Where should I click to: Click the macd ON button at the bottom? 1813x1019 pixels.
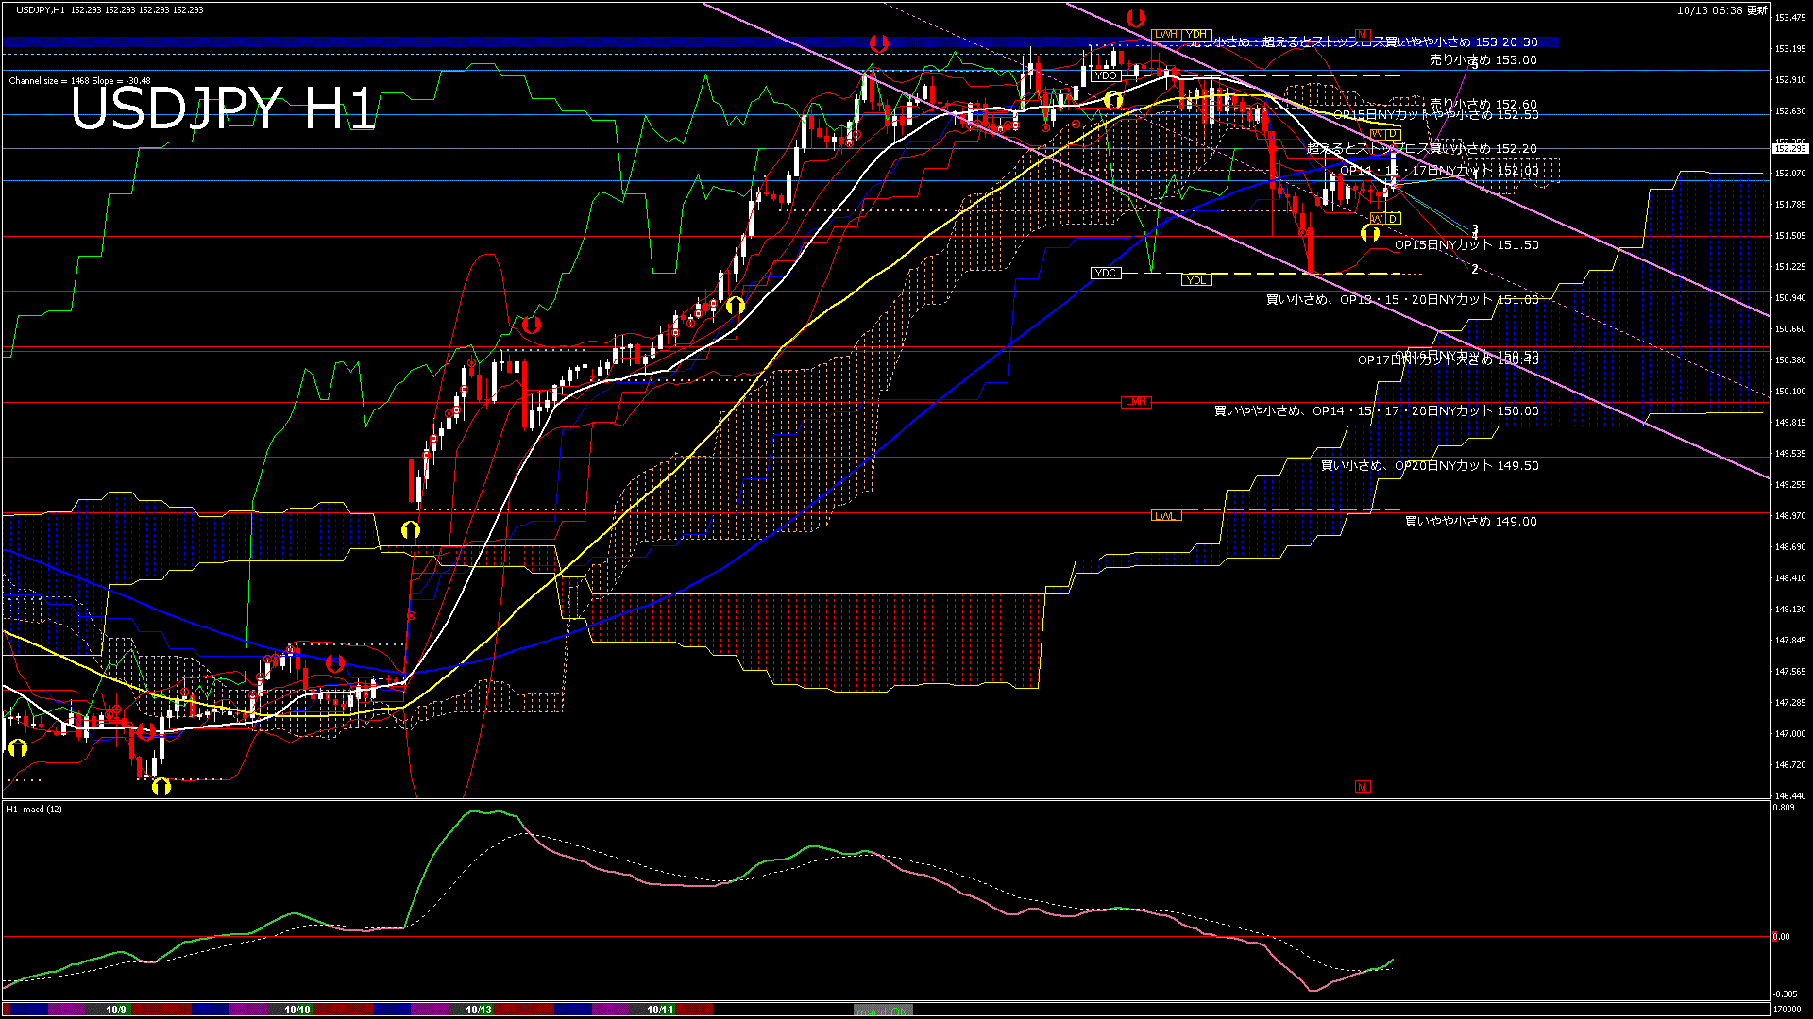[x=882, y=1011]
